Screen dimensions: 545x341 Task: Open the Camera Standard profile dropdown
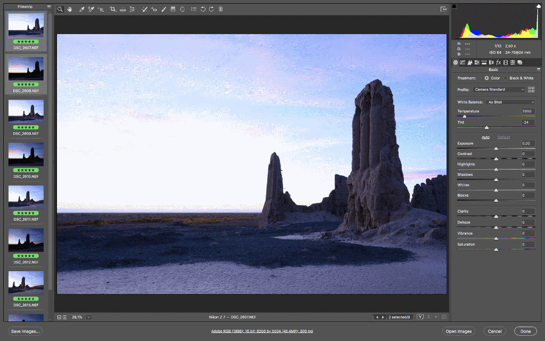(x=499, y=89)
